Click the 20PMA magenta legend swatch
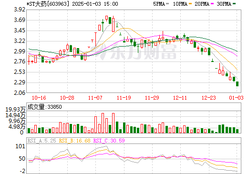Screen dimensions: 248x174 (212, 4)
